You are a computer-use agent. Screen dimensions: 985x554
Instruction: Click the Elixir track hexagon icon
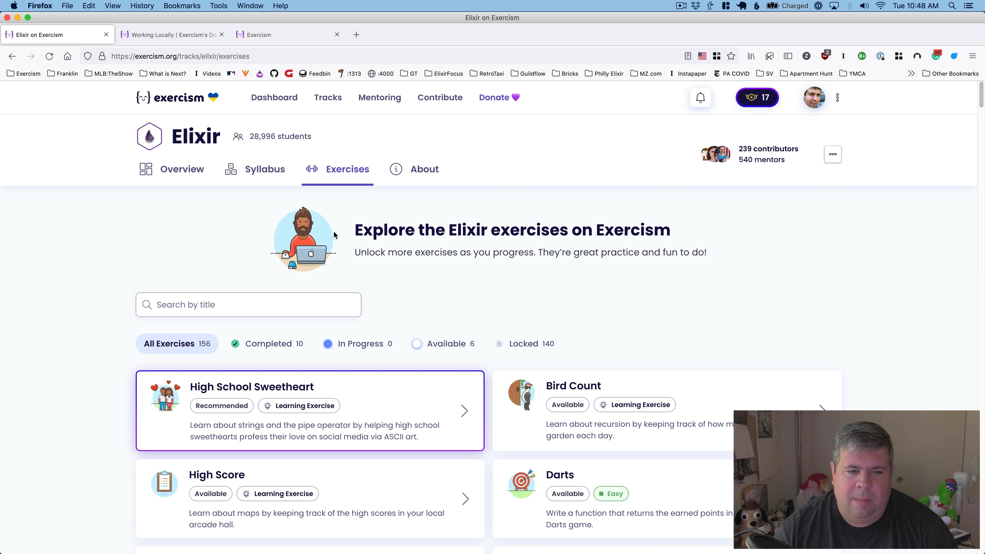point(149,136)
